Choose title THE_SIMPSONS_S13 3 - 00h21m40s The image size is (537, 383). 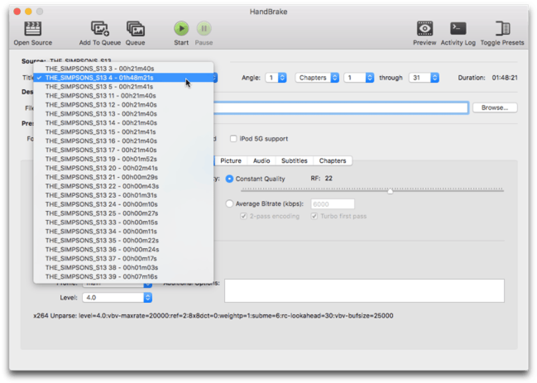pos(123,68)
